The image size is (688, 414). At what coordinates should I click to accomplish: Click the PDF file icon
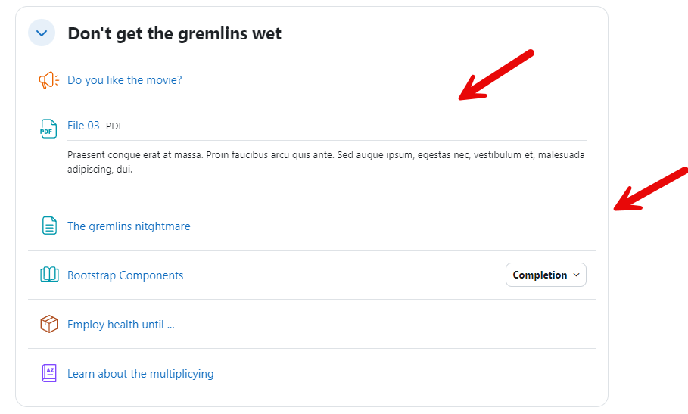click(48, 128)
